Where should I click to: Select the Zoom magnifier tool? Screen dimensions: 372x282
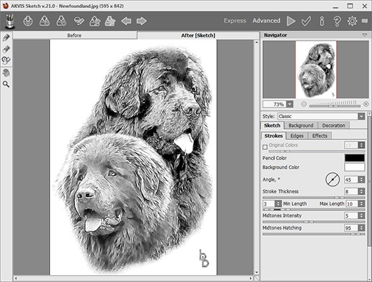tap(6, 84)
